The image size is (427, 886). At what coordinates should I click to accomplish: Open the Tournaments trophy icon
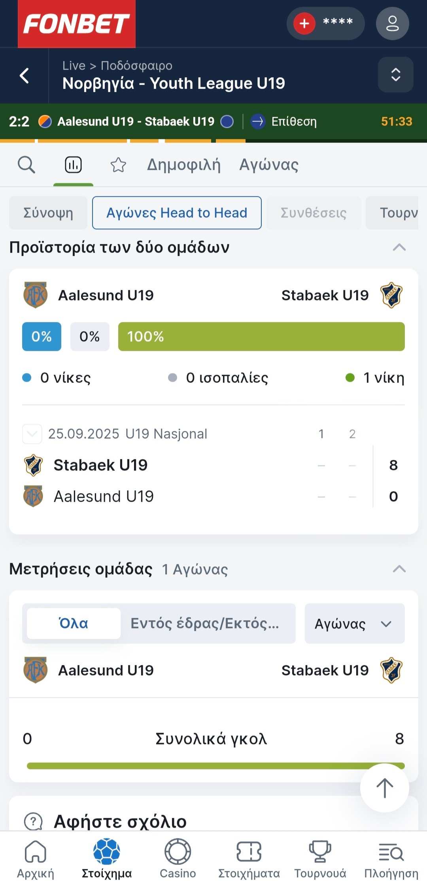(320, 858)
